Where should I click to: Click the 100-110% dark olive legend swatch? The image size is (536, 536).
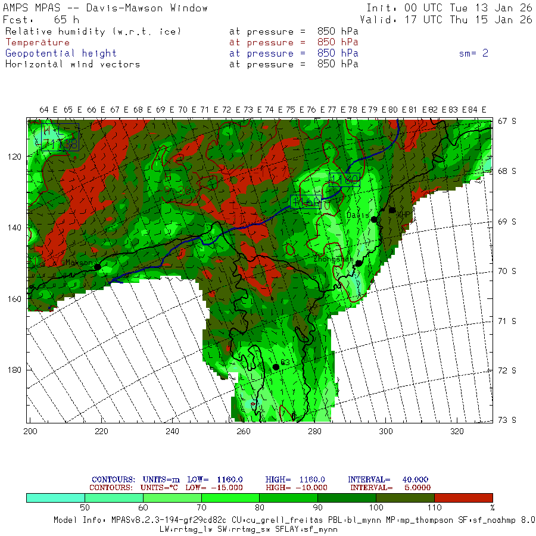tap(405, 498)
